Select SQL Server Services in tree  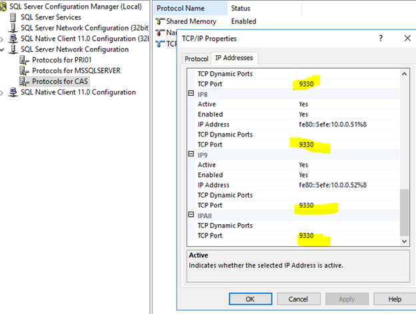point(51,17)
